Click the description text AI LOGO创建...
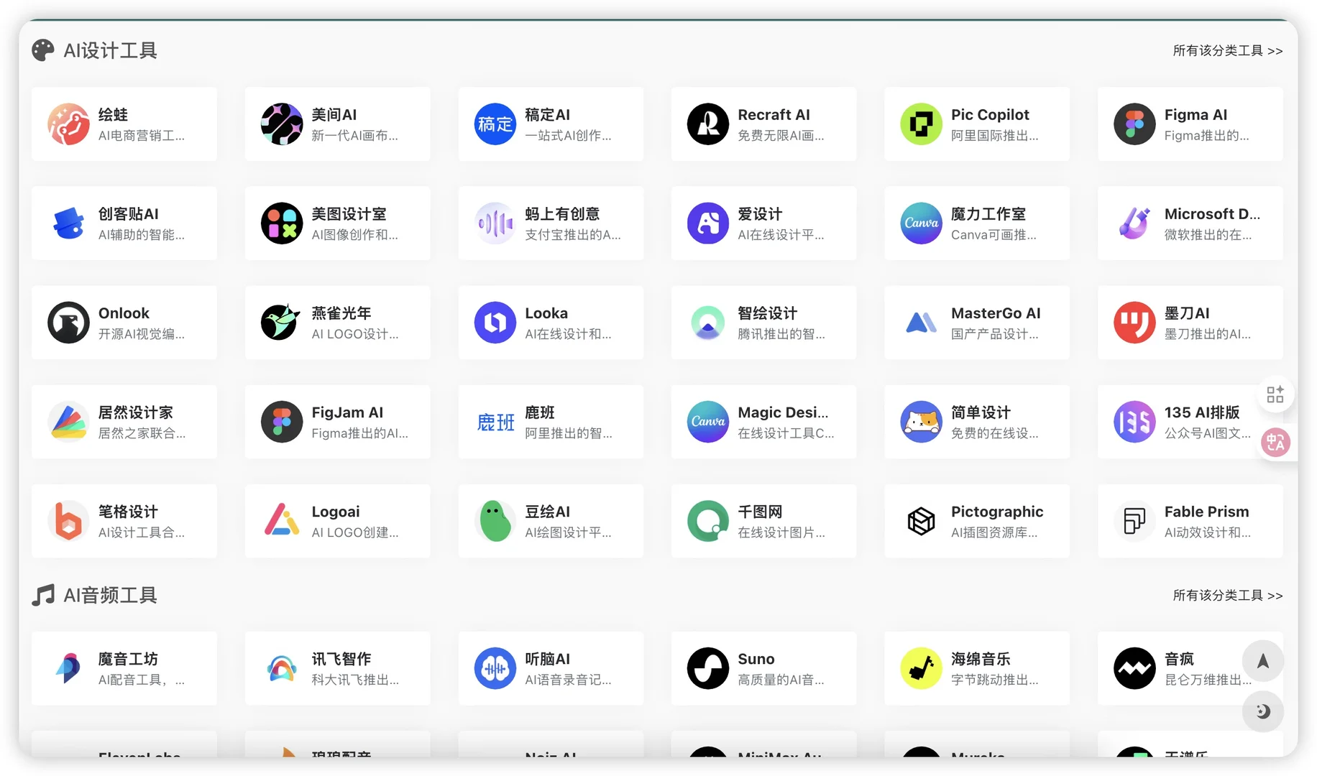Viewport: 1317px width, 776px height. pyautogui.click(x=355, y=532)
